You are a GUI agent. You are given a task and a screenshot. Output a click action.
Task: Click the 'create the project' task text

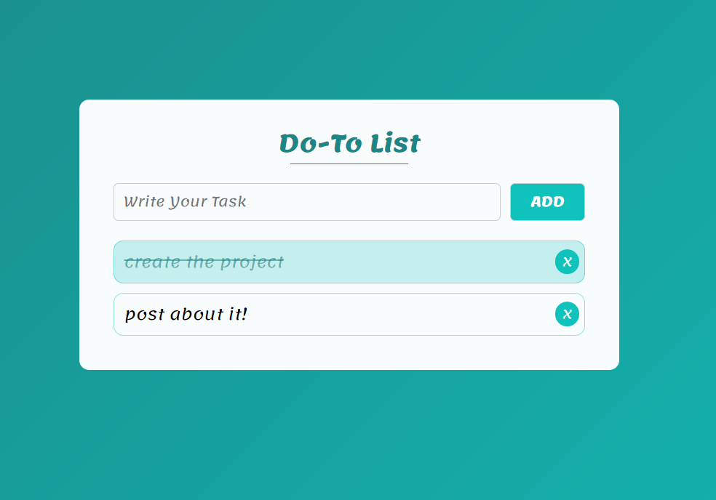click(x=204, y=262)
